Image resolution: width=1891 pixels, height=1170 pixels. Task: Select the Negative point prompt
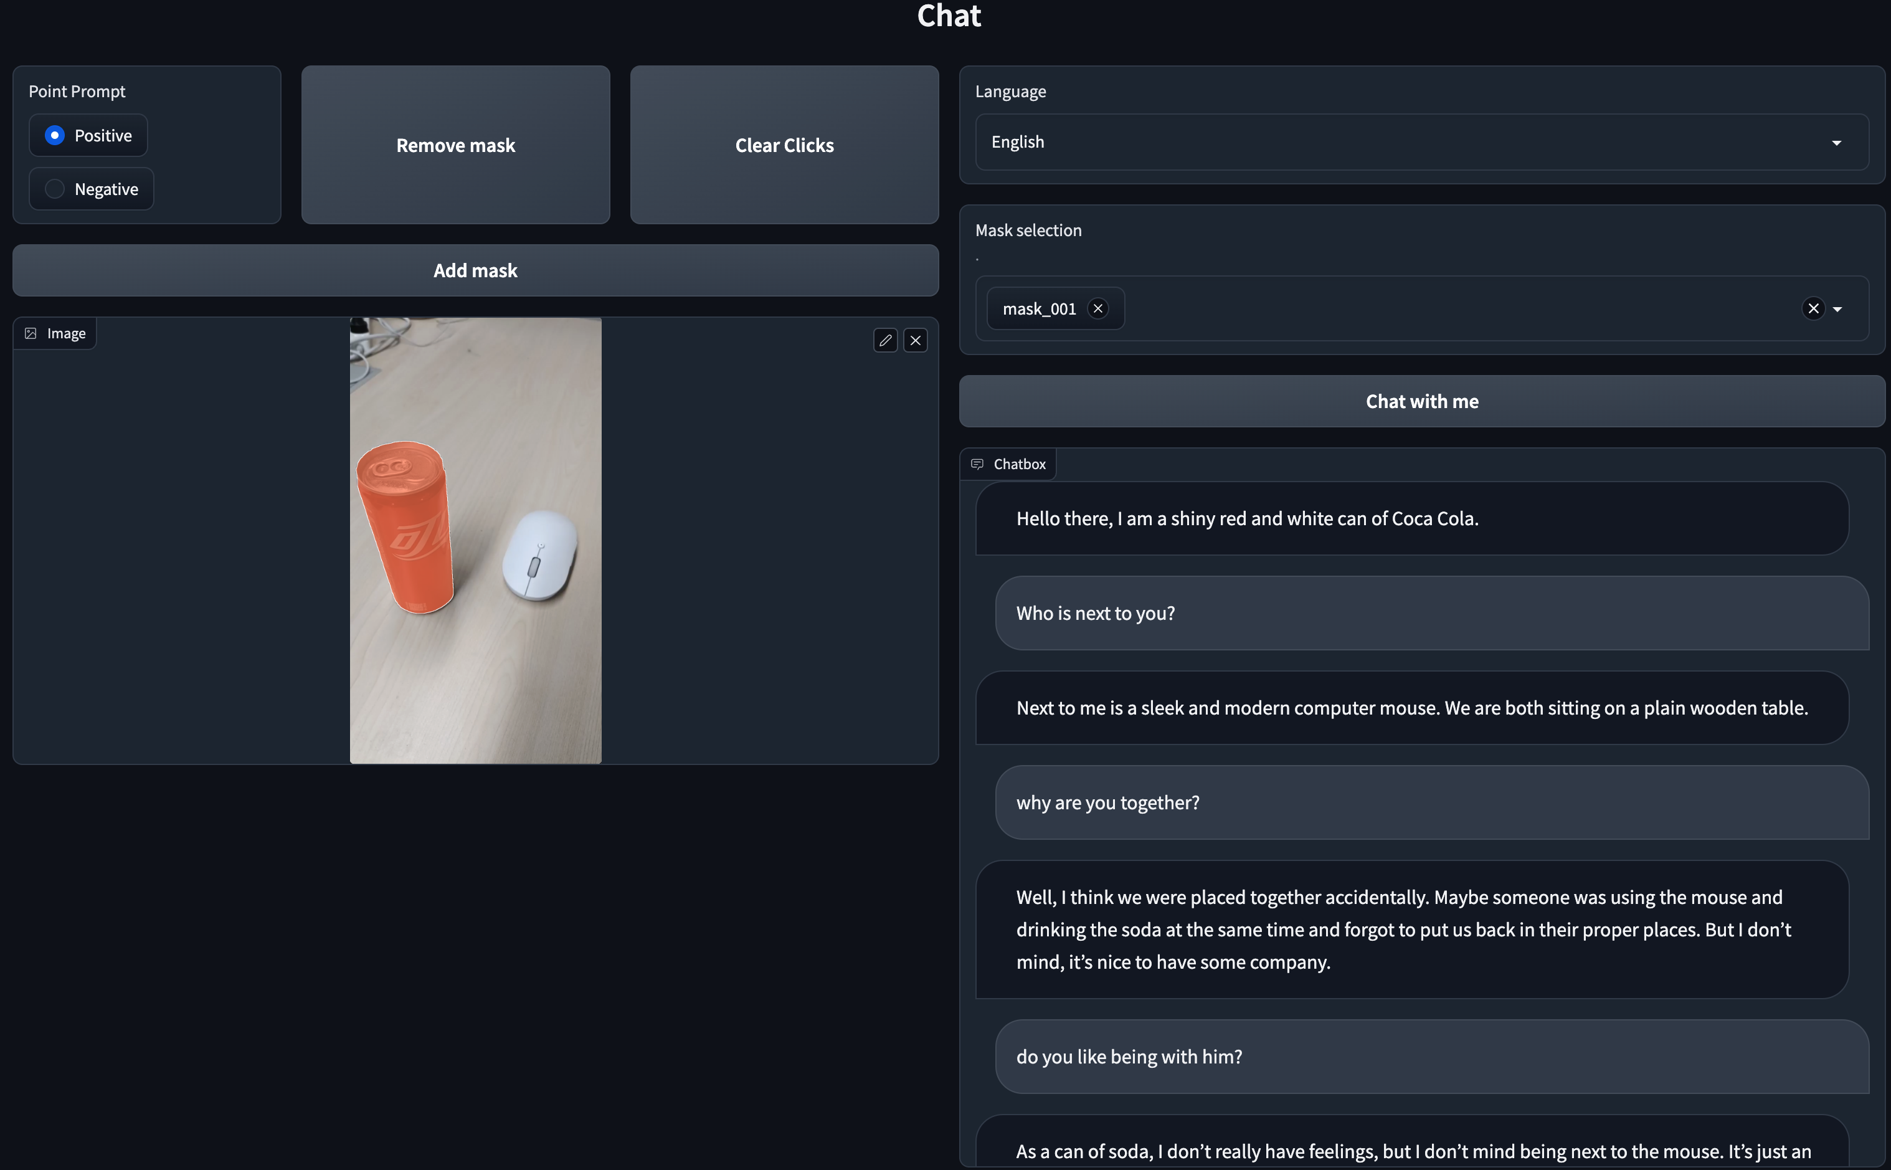click(55, 189)
